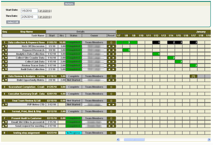Check reset box for Data collection step
Image resolution: width=213 pixels, height=145 pixels.
tap(111, 42)
